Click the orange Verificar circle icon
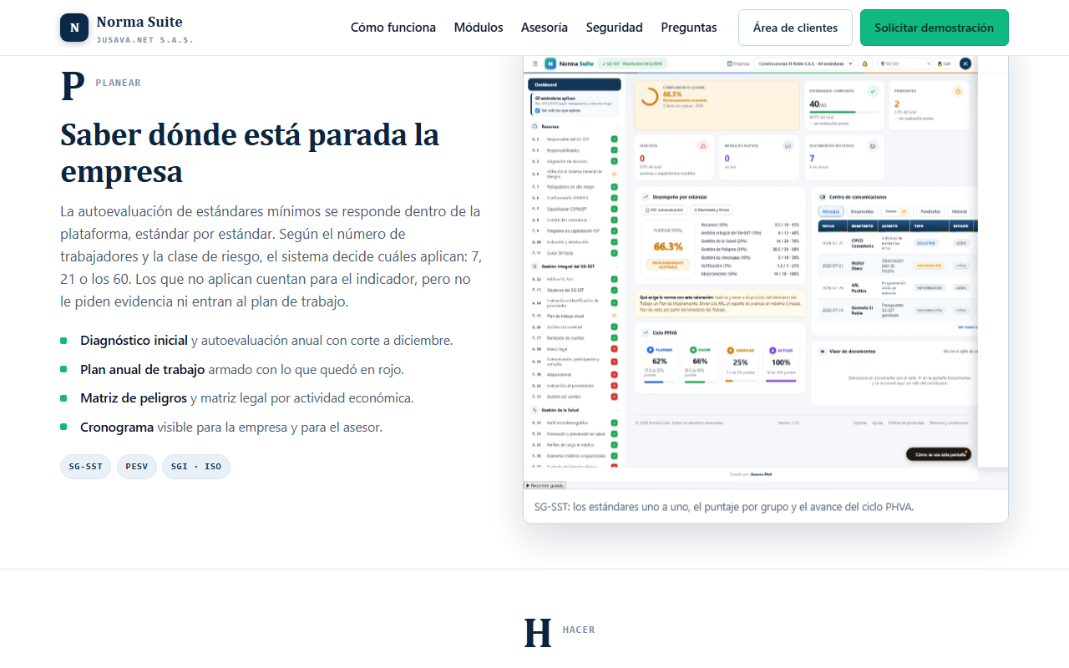 coord(730,351)
